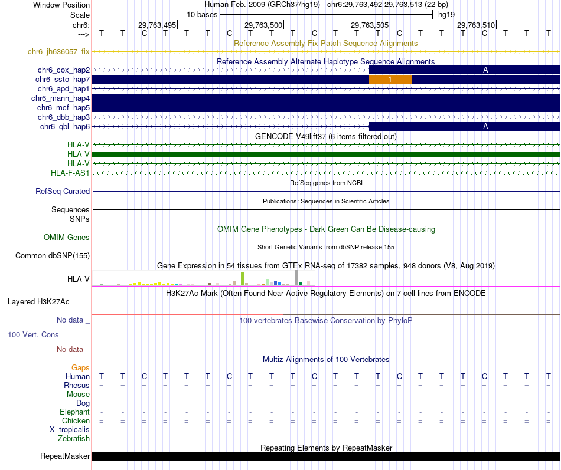This screenshot has width=561, height=470.
Task: Click the Chicken species label
Action: (76, 420)
